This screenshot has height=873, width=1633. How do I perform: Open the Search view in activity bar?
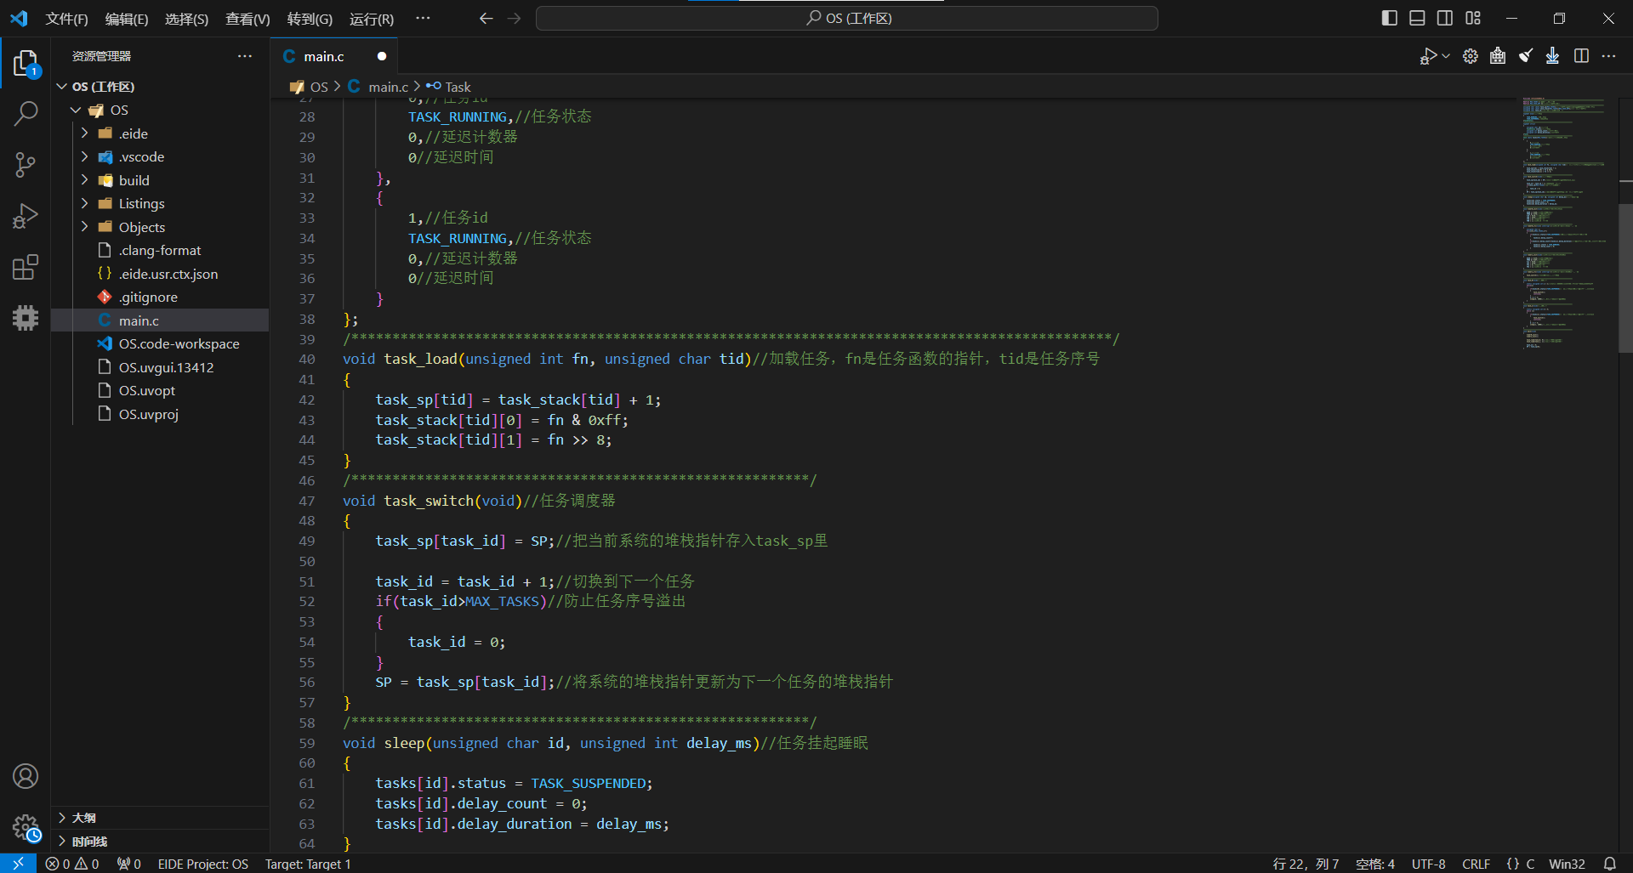pos(26,113)
